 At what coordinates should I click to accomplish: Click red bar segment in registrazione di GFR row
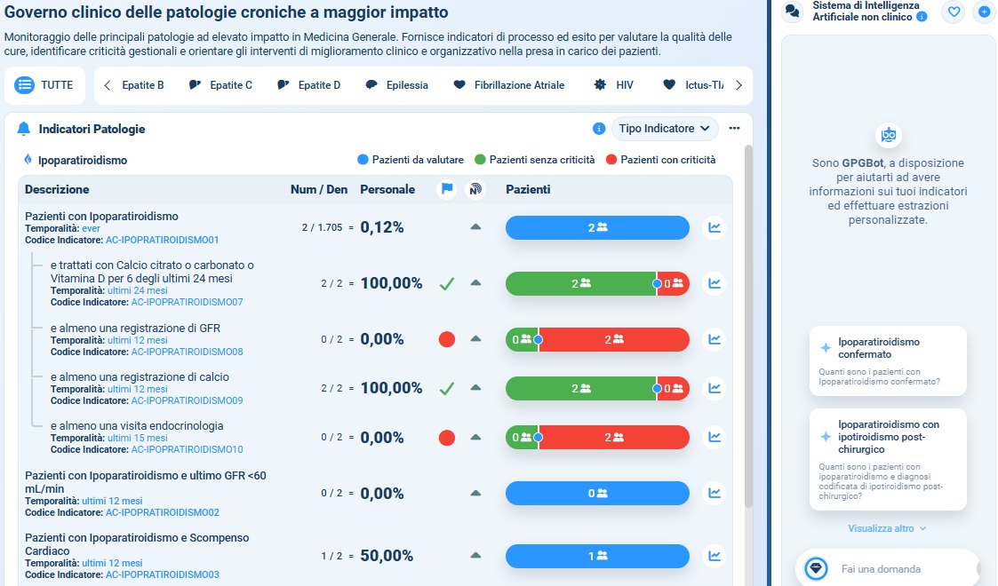pyautogui.click(x=613, y=339)
